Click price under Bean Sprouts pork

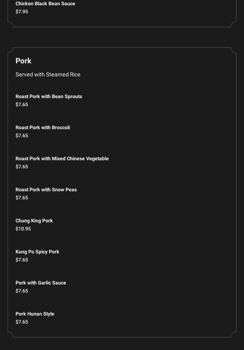point(22,104)
